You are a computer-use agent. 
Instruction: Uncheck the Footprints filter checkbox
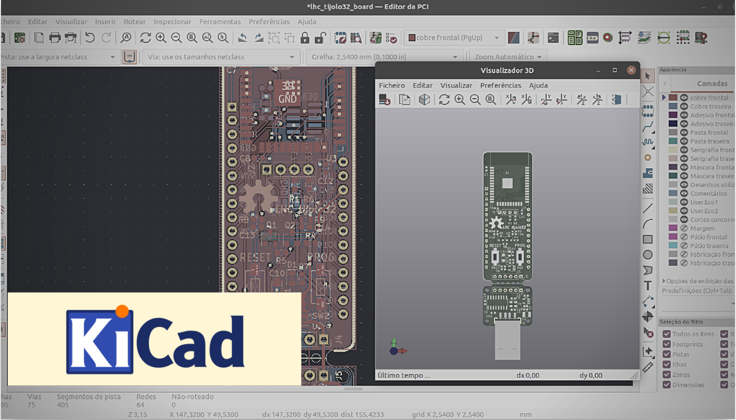666,344
